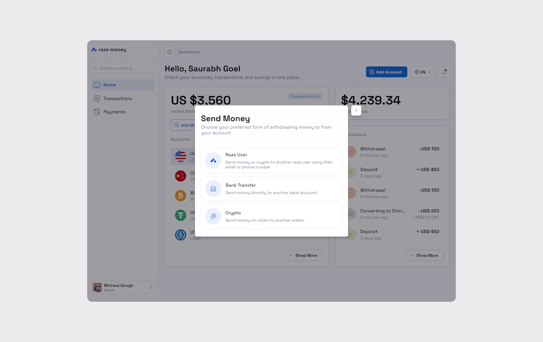Click the Add Account button
Image resolution: width=543 pixels, height=342 pixels.
click(x=387, y=72)
